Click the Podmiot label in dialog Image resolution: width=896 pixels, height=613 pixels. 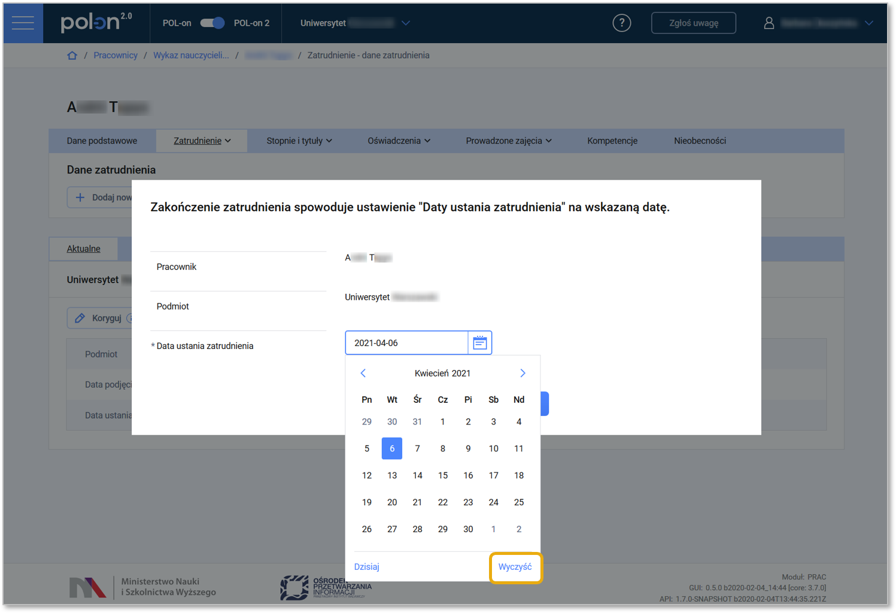pos(173,306)
